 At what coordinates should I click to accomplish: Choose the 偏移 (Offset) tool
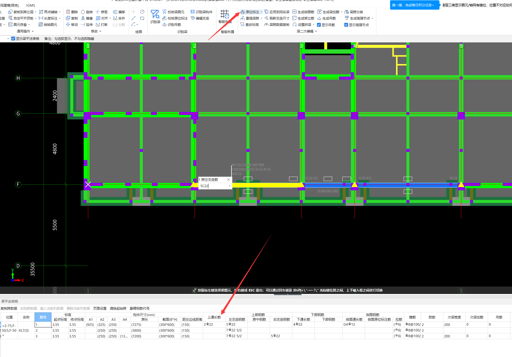[x=119, y=12]
